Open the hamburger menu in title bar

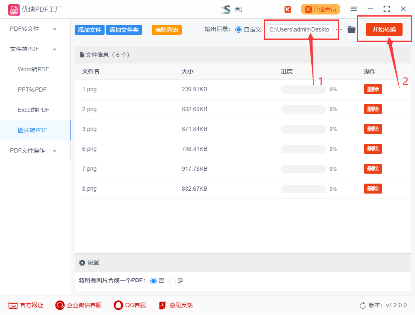[354, 9]
